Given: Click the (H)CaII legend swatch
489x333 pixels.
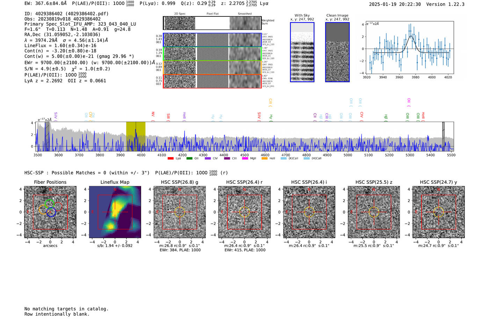Looking at the screenshot, I should (x=307, y=158).
